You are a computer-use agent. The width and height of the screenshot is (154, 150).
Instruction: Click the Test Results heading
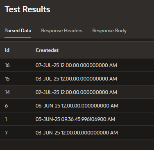pos(27,9)
